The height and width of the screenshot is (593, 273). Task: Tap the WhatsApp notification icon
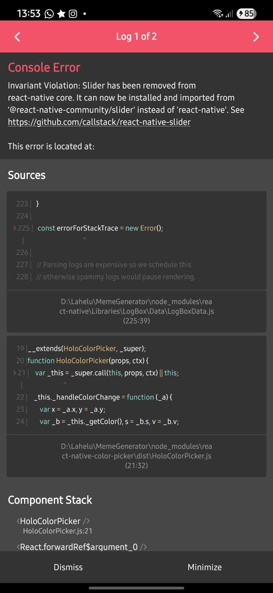[49, 14]
